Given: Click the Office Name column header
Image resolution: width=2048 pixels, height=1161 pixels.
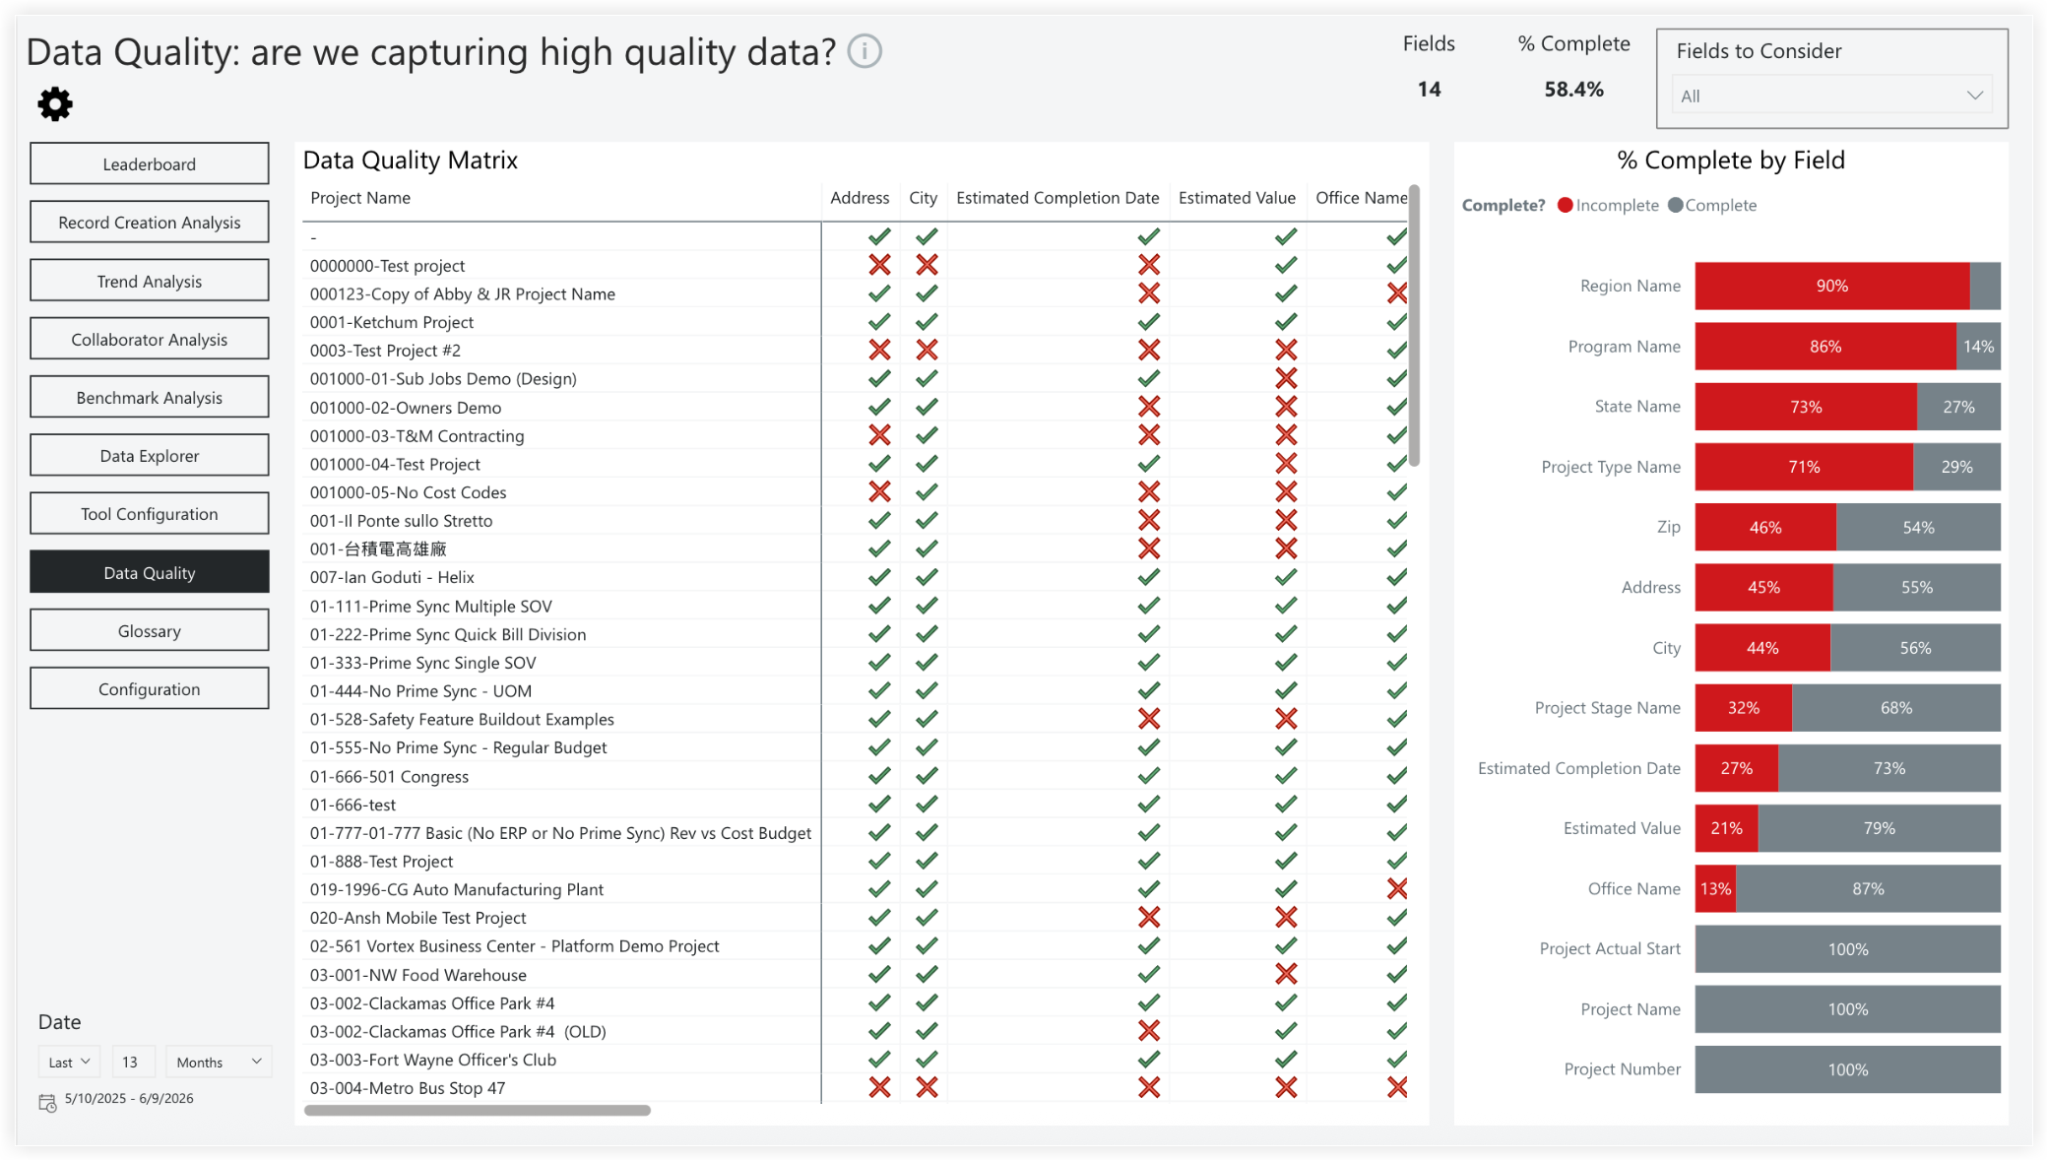Looking at the screenshot, I should [x=1361, y=198].
